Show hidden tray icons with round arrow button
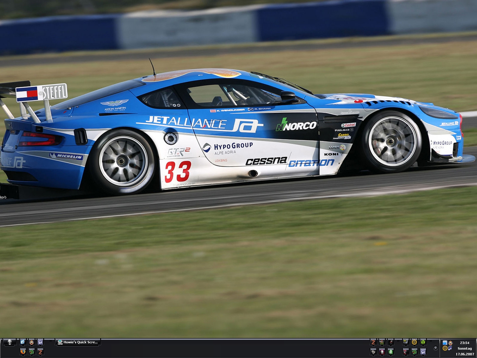The width and height of the screenshot is (477, 358). pos(436,348)
